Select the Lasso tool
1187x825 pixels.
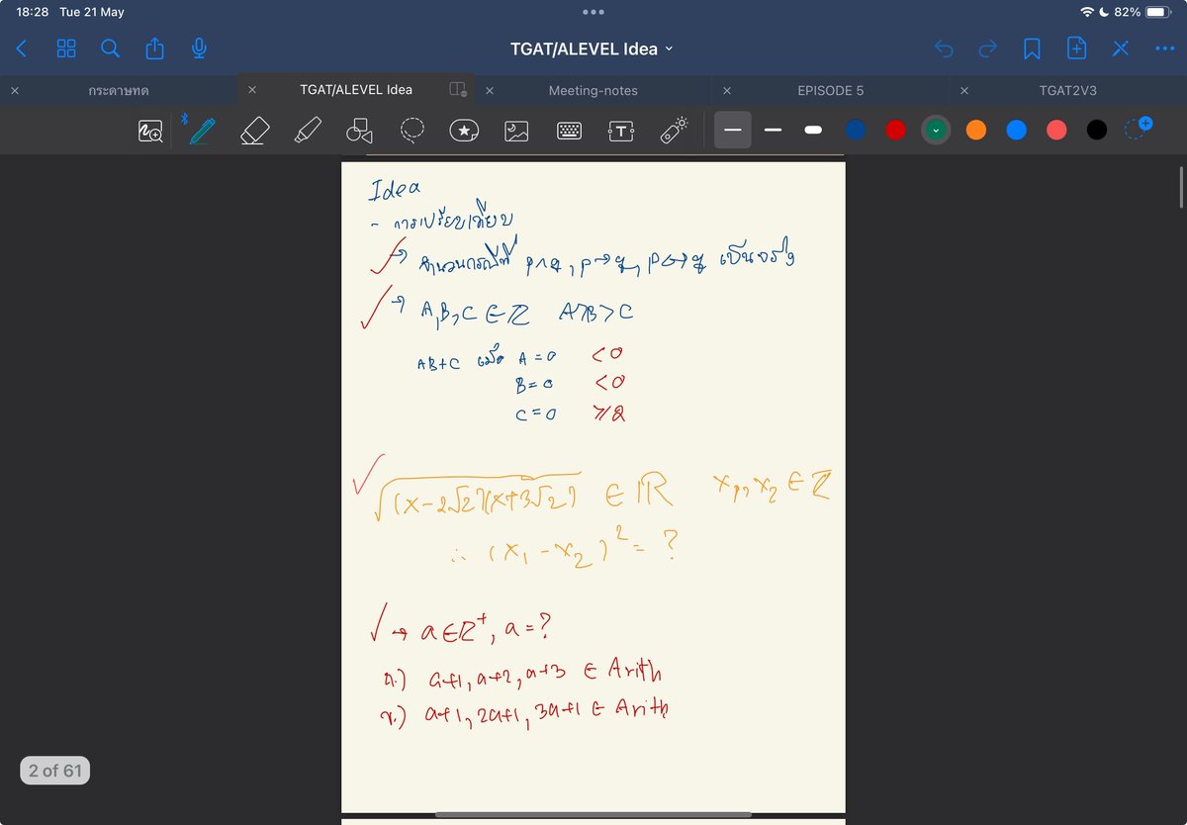coord(412,130)
